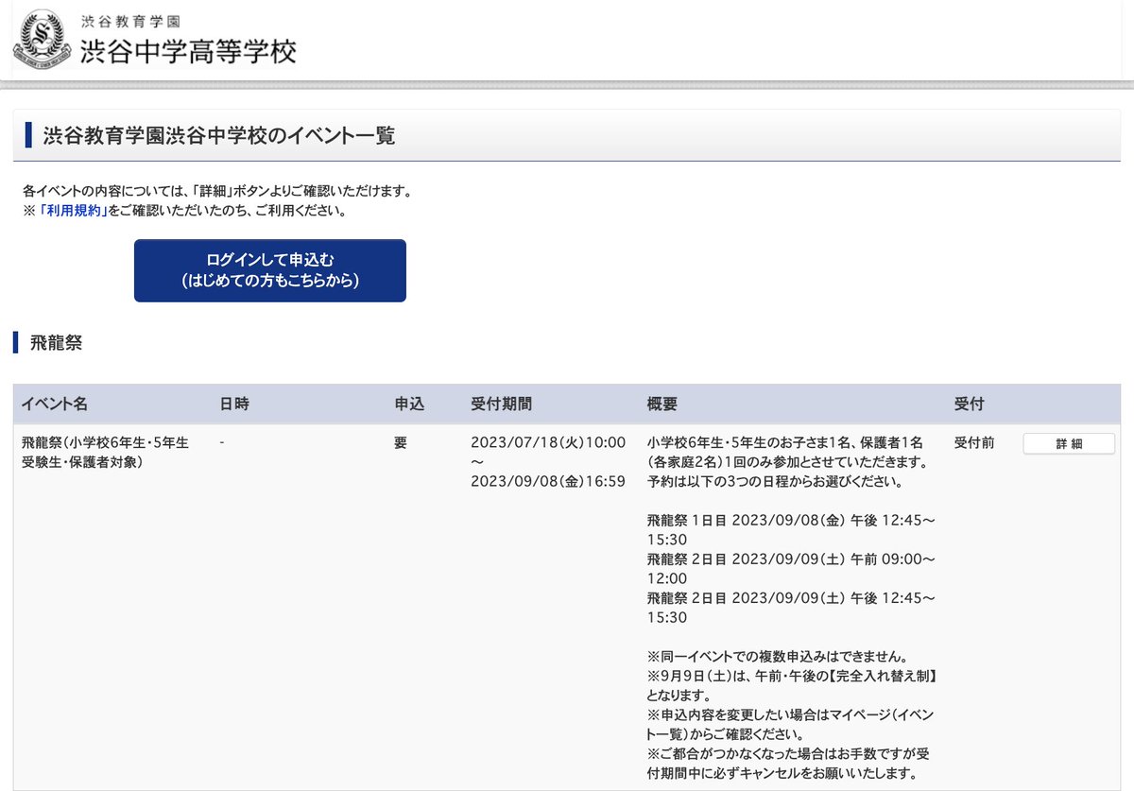This screenshot has width=1134, height=791.
Task: Click the 受付 column header
Action: pos(970,404)
